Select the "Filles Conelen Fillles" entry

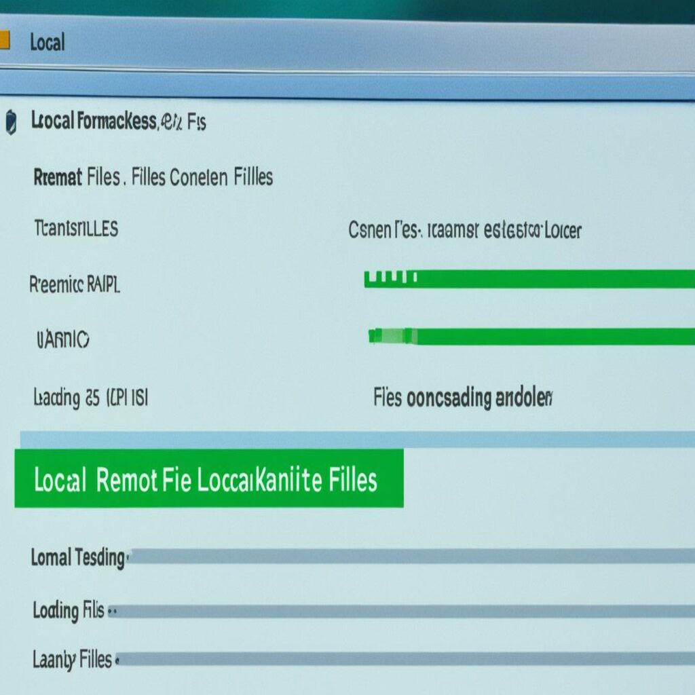tap(202, 178)
